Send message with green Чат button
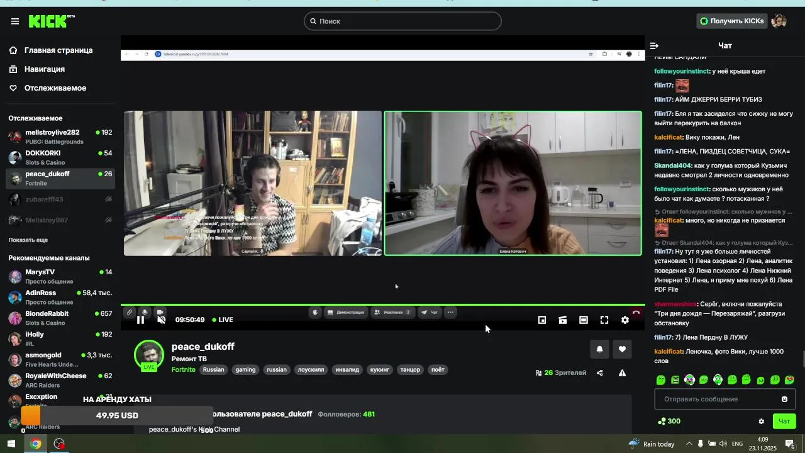805x453 pixels. tap(784, 421)
